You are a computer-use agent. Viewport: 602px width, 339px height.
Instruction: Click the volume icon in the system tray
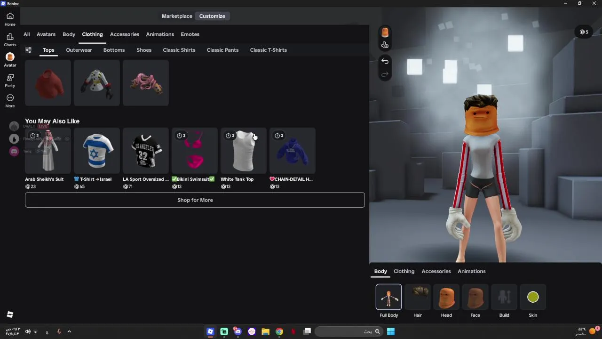point(28,331)
